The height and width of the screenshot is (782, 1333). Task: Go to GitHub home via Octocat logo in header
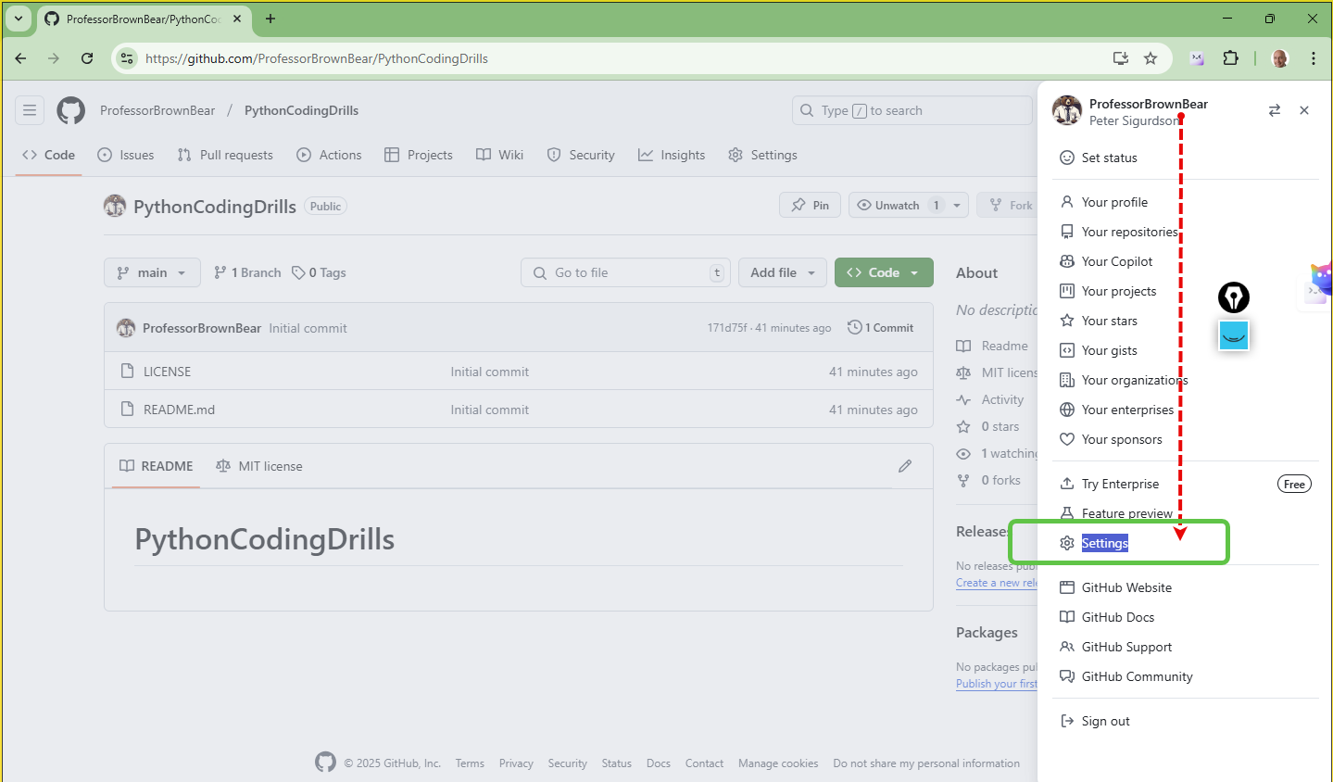(70, 110)
